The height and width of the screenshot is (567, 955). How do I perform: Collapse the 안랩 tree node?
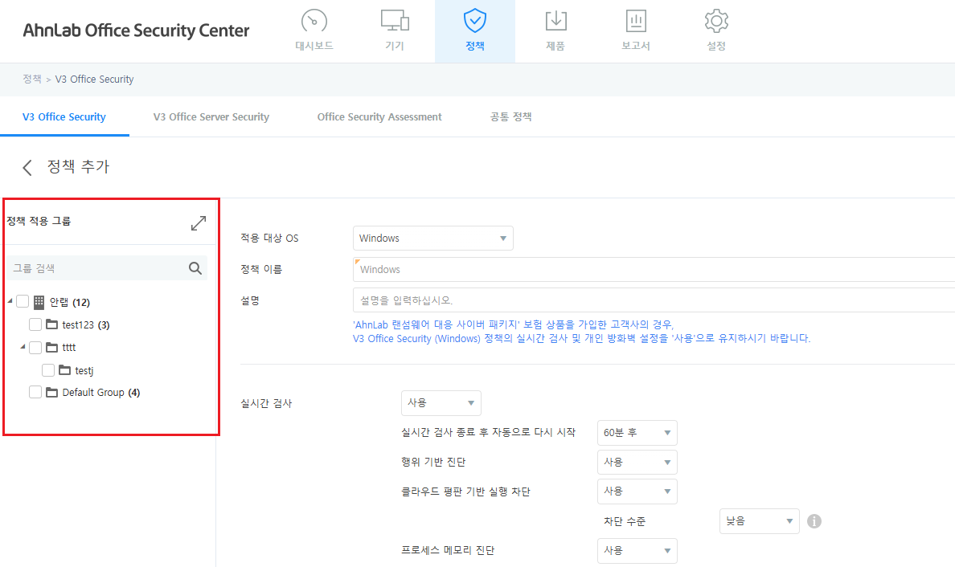tap(10, 301)
